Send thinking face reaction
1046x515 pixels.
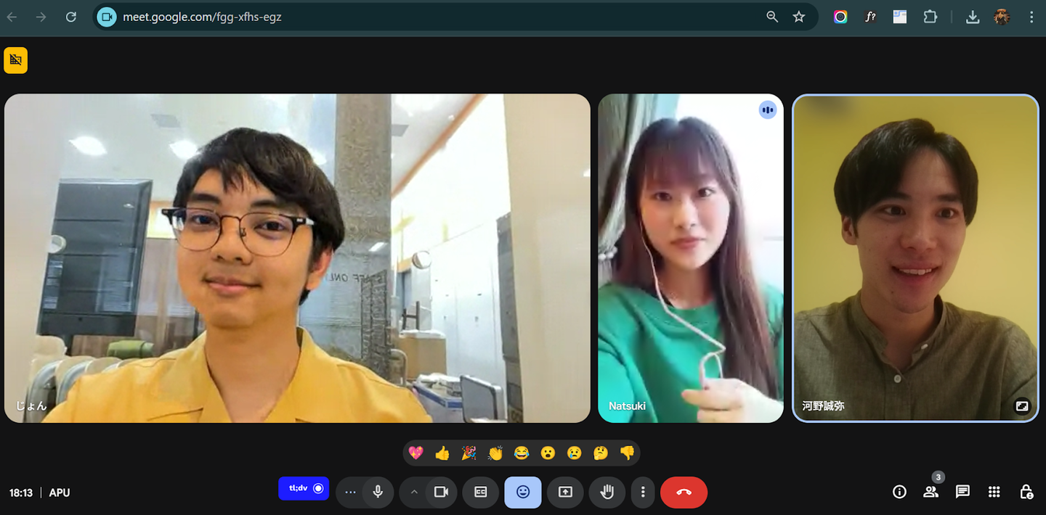pos(601,453)
